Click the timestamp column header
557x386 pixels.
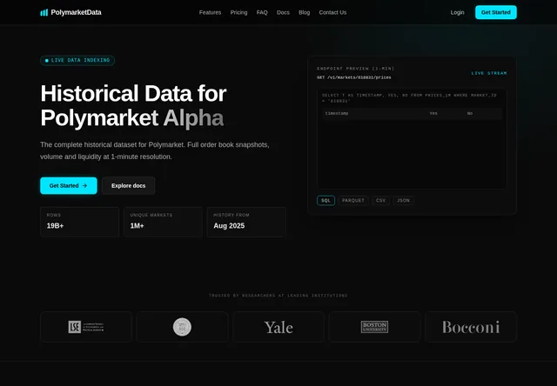pyautogui.click(x=337, y=113)
